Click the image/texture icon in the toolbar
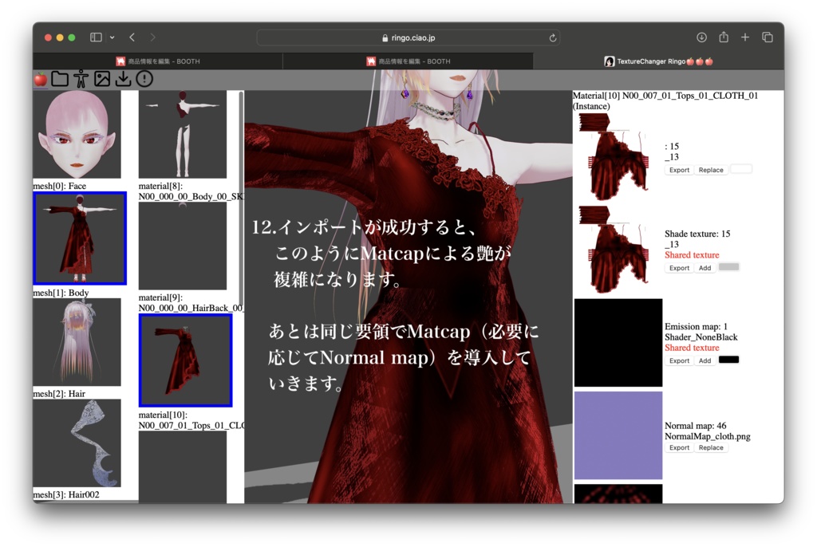Image resolution: width=817 pixels, height=547 pixels. [x=101, y=78]
